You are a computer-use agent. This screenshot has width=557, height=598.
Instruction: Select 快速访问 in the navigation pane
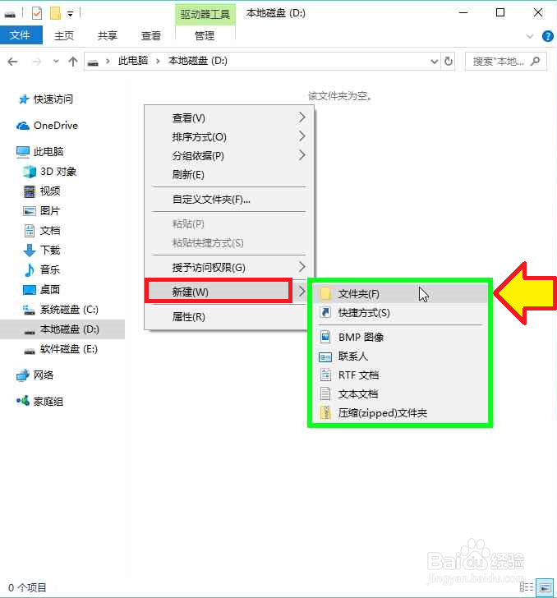tap(53, 99)
